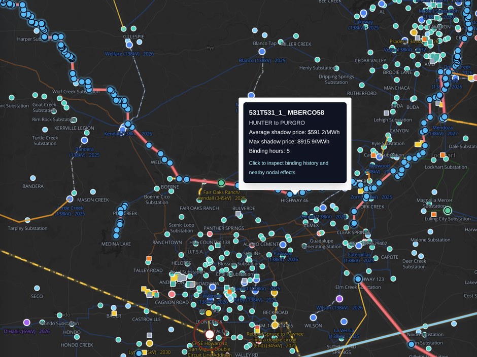This screenshot has width=477, height=357.
Task: Select the orange square marker above Helotes
Action: tap(149, 259)
